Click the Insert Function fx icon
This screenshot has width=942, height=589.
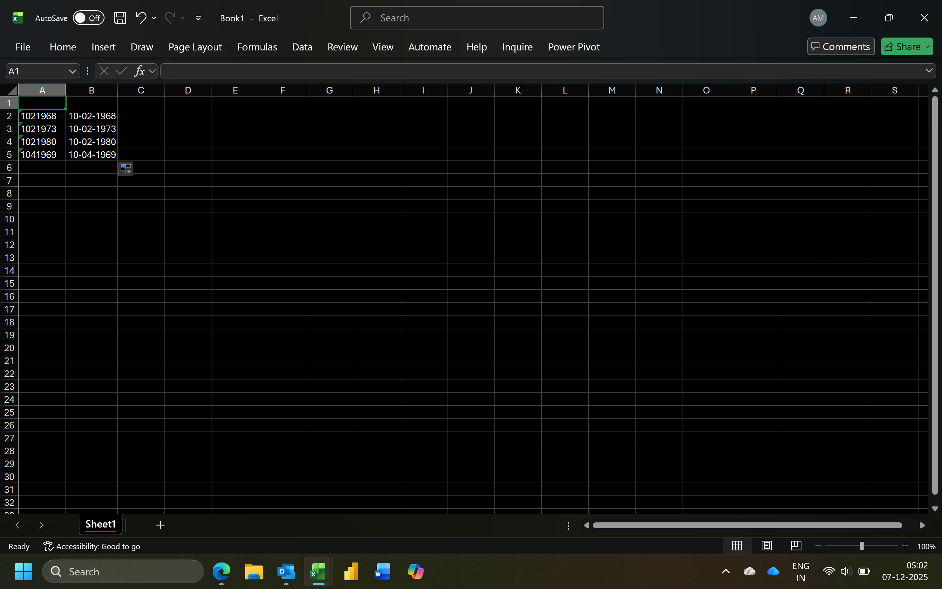click(139, 71)
